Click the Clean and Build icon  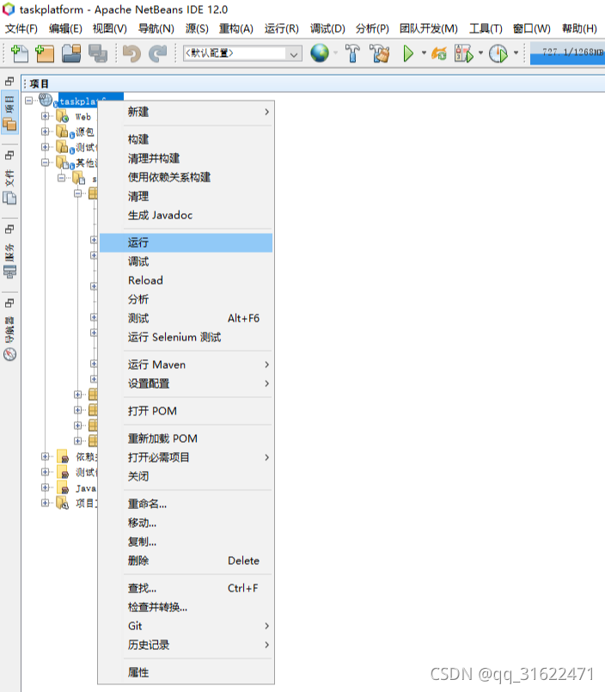pos(380,53)
